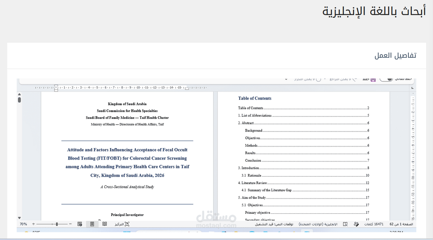Image resolution: width=433 pixels, height=240 pixels.
Task: Click the purple Save disk icon
Action: coord(373,79)
